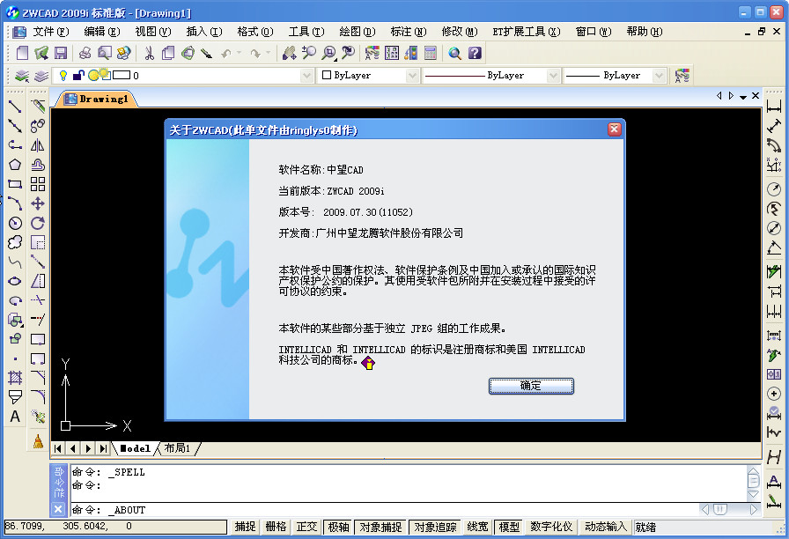Viewport: 789px width, 539px height.
Task: Select the Polygon draw tool
Action: [x=15, y=165]
